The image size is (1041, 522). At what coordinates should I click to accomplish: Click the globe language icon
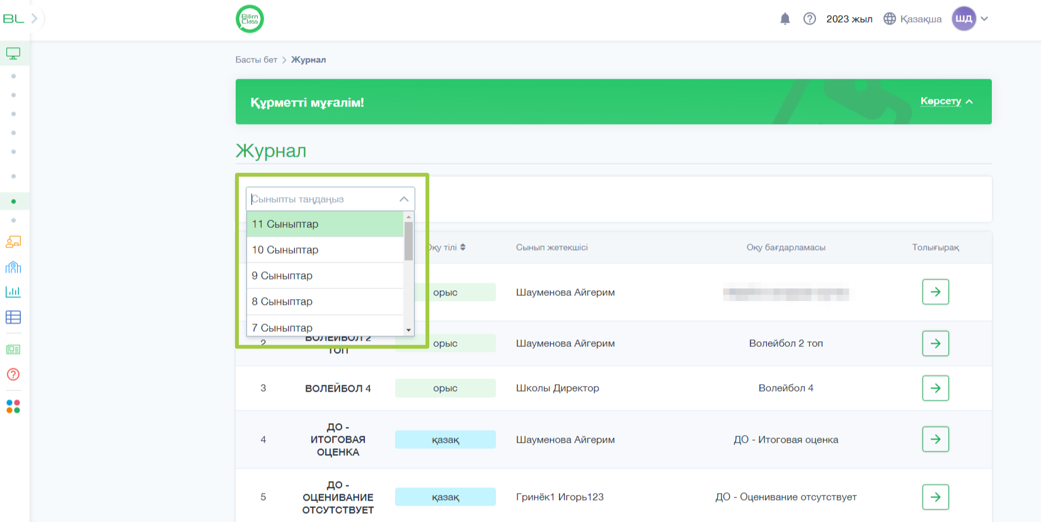coord(890,19)
